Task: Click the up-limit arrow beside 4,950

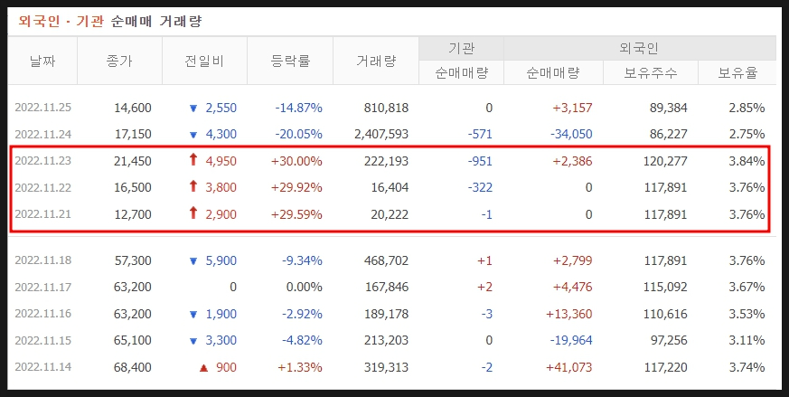Action: (x=193, y=160)
